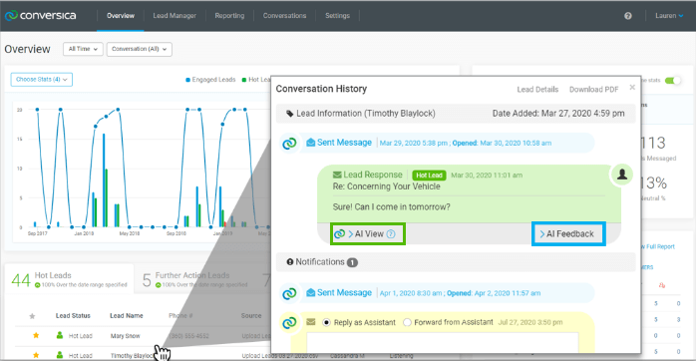
Task: Click the tag icon beside Lead Information
Action: click(289, 114)
